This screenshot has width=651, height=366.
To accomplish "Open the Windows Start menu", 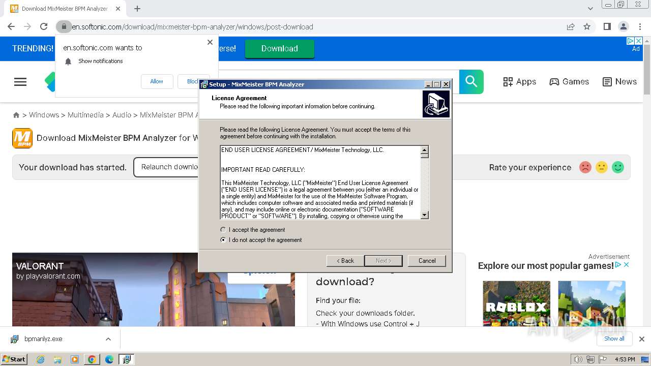I will point(14,359).
